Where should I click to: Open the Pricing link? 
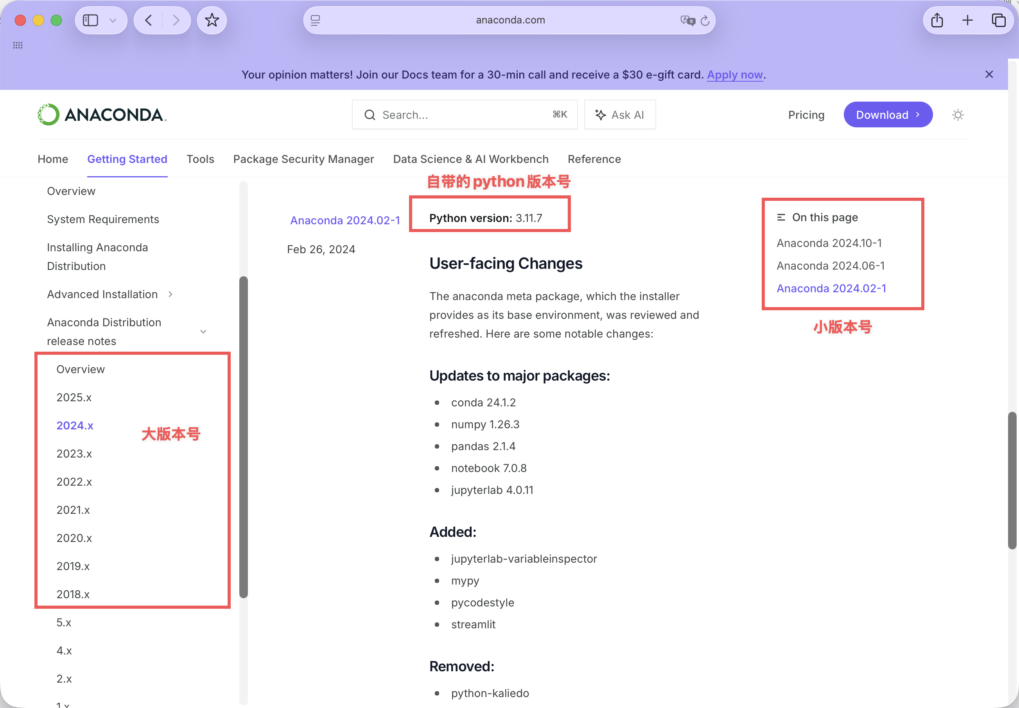pos(806,115)
